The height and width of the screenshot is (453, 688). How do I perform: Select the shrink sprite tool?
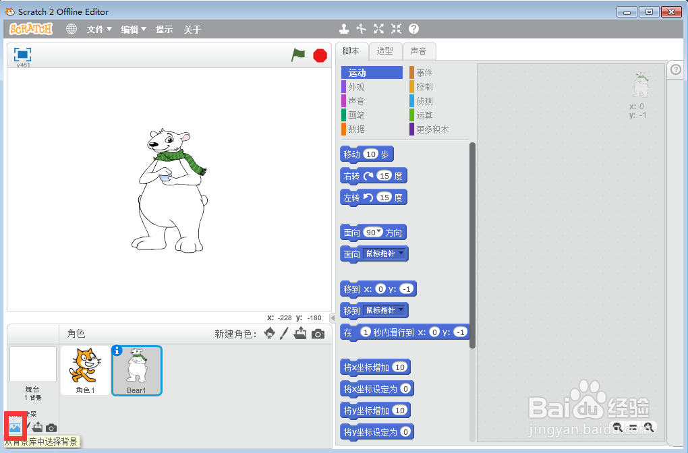pyautogui.click(x=395, y=29)
